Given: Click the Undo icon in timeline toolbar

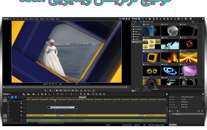Looking at the screenshot, I should point(61,94).
